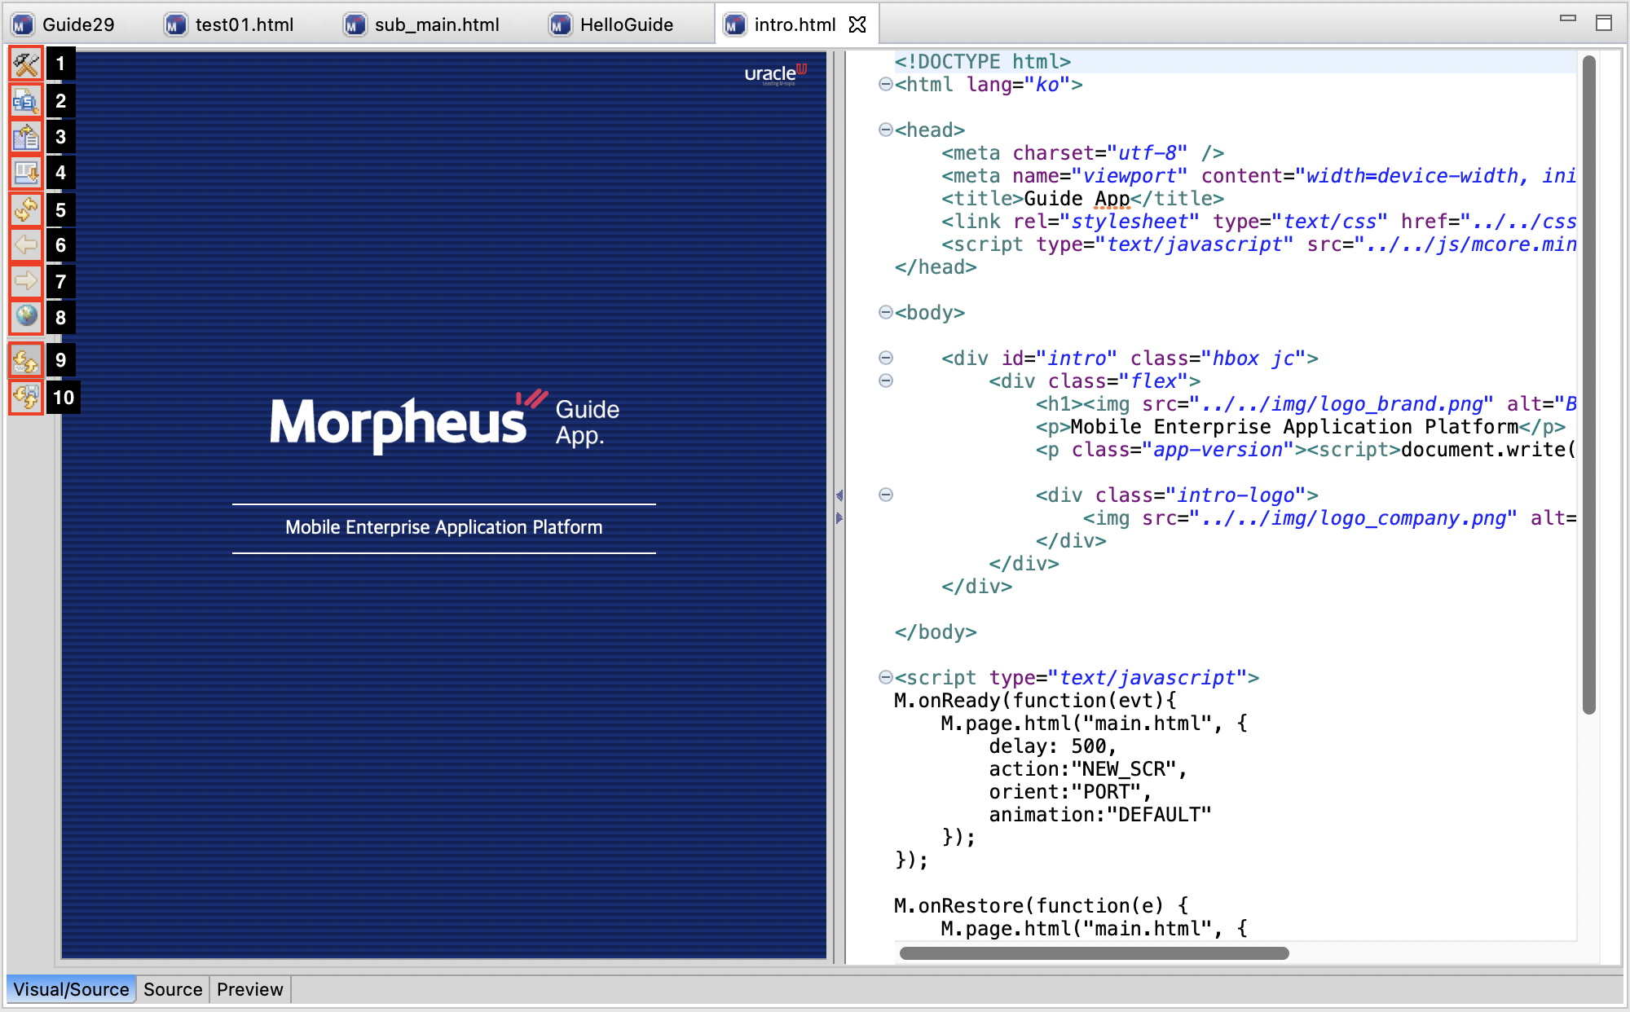The height and width of the screenshot is (1012, 1630).
Task: Close the intro.html editor tab
Action: pyautogui.click(x=857, y=24)
